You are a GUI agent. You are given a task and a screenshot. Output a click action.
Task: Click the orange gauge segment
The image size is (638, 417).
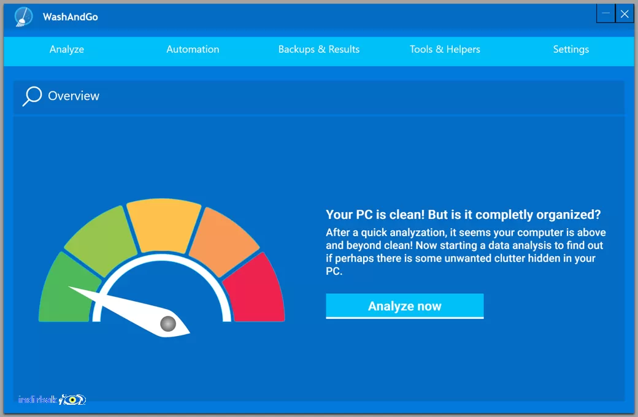point(223,242)
